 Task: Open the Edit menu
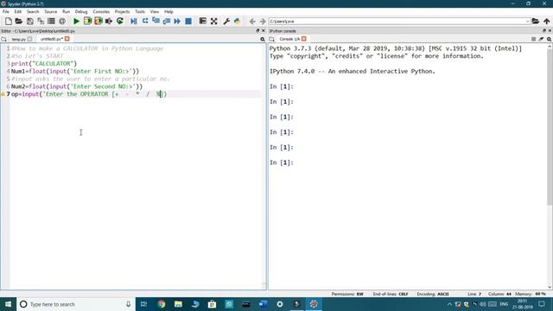pos(17,11)
